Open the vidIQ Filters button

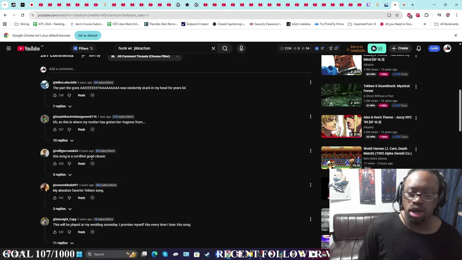coord(83,48)
